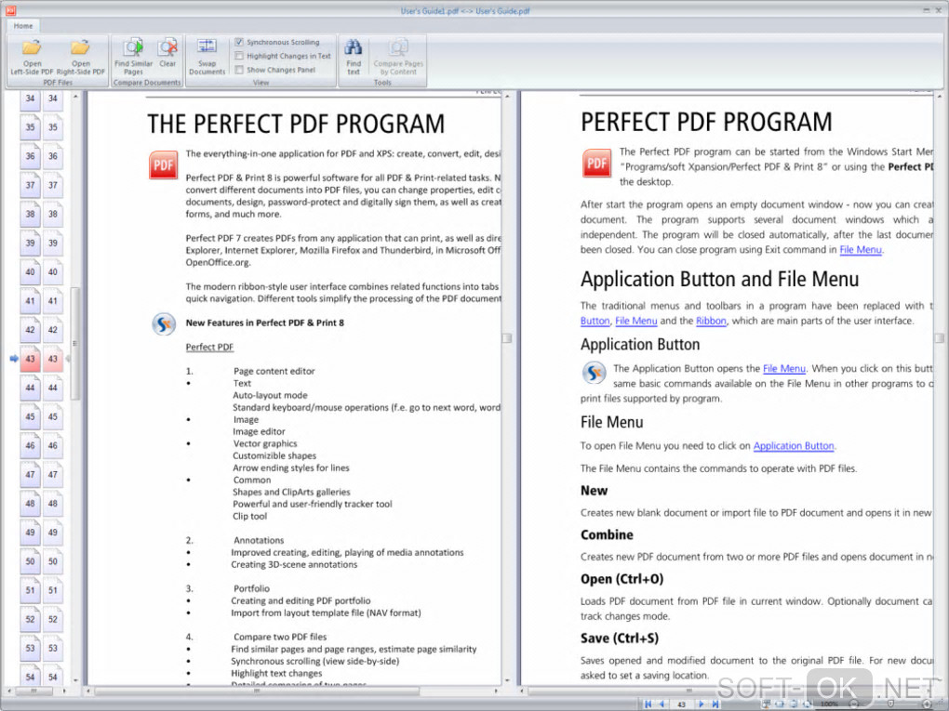Click the thumbnail panel vertical scrollbar
Screen dimensions: 949x711
[75, 343]
